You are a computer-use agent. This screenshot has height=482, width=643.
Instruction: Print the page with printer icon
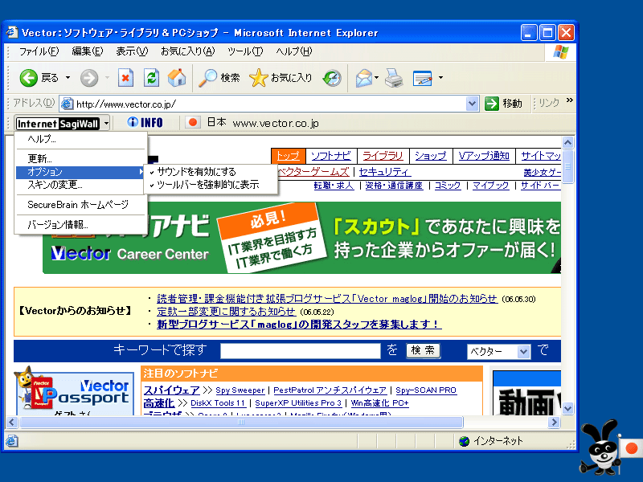coord(394,78)
